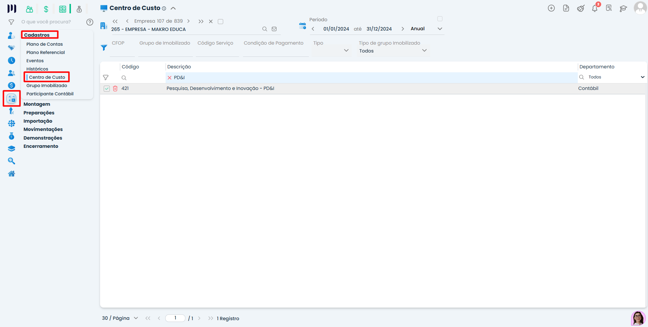Open Grupo Imobilizado in Cadastros menu
The image size is (648, 327).
click(46, 86)
